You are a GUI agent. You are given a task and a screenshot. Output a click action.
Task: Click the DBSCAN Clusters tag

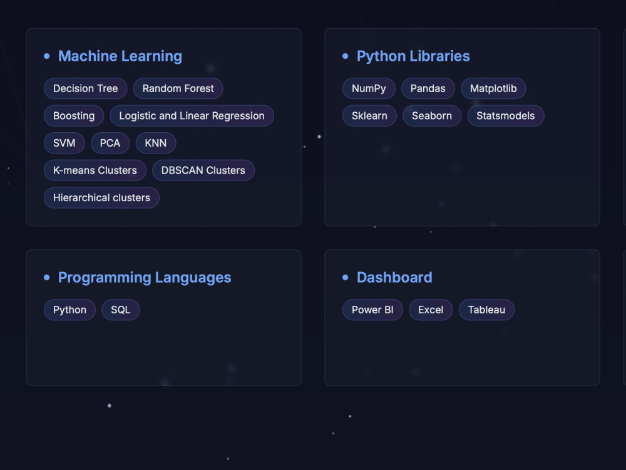click(203, 170)
